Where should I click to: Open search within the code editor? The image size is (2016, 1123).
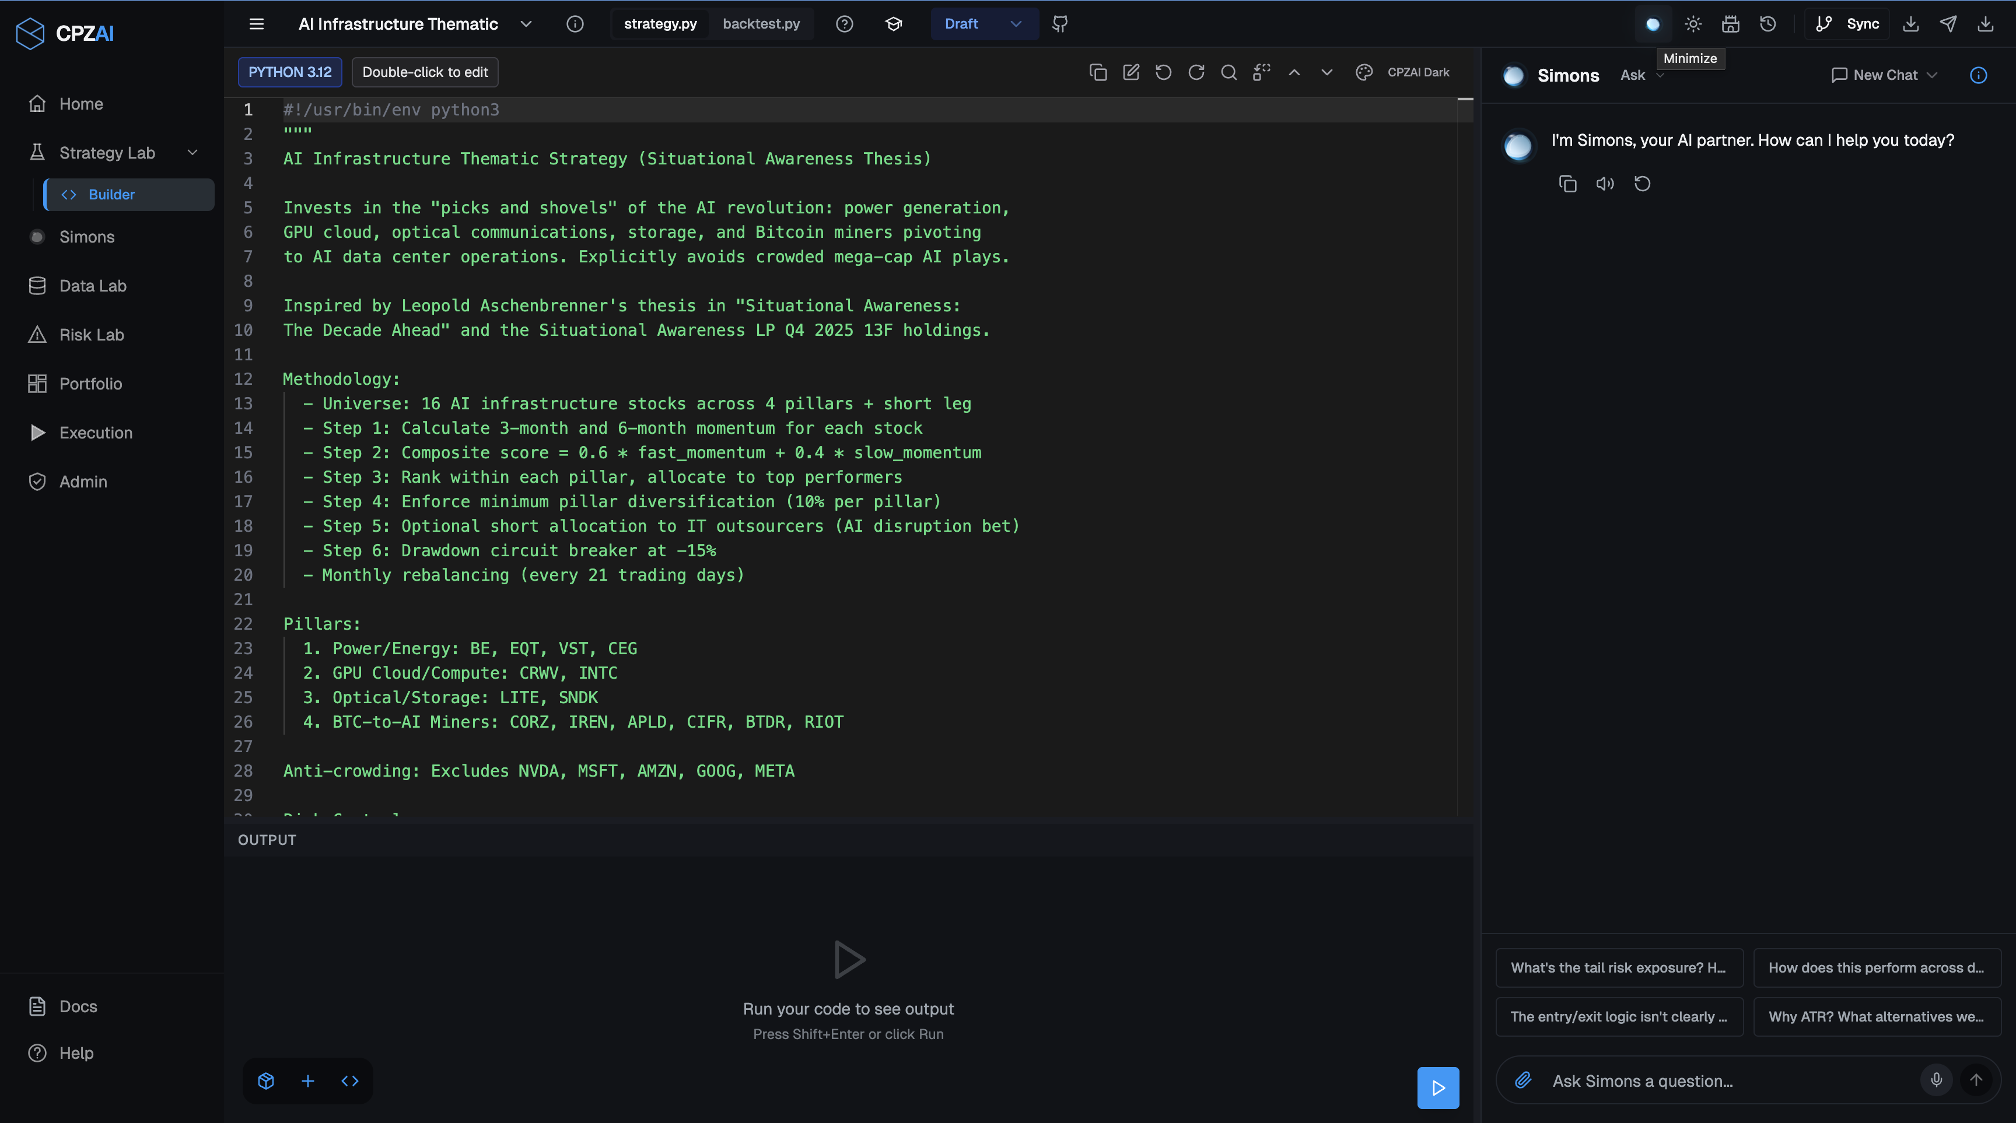click(1228, 72)
